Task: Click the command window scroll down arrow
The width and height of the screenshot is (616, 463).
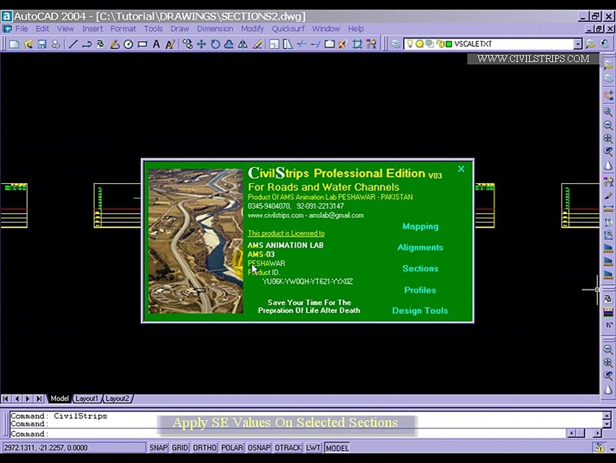Action: pyautogui.click(x=607, y=424)
